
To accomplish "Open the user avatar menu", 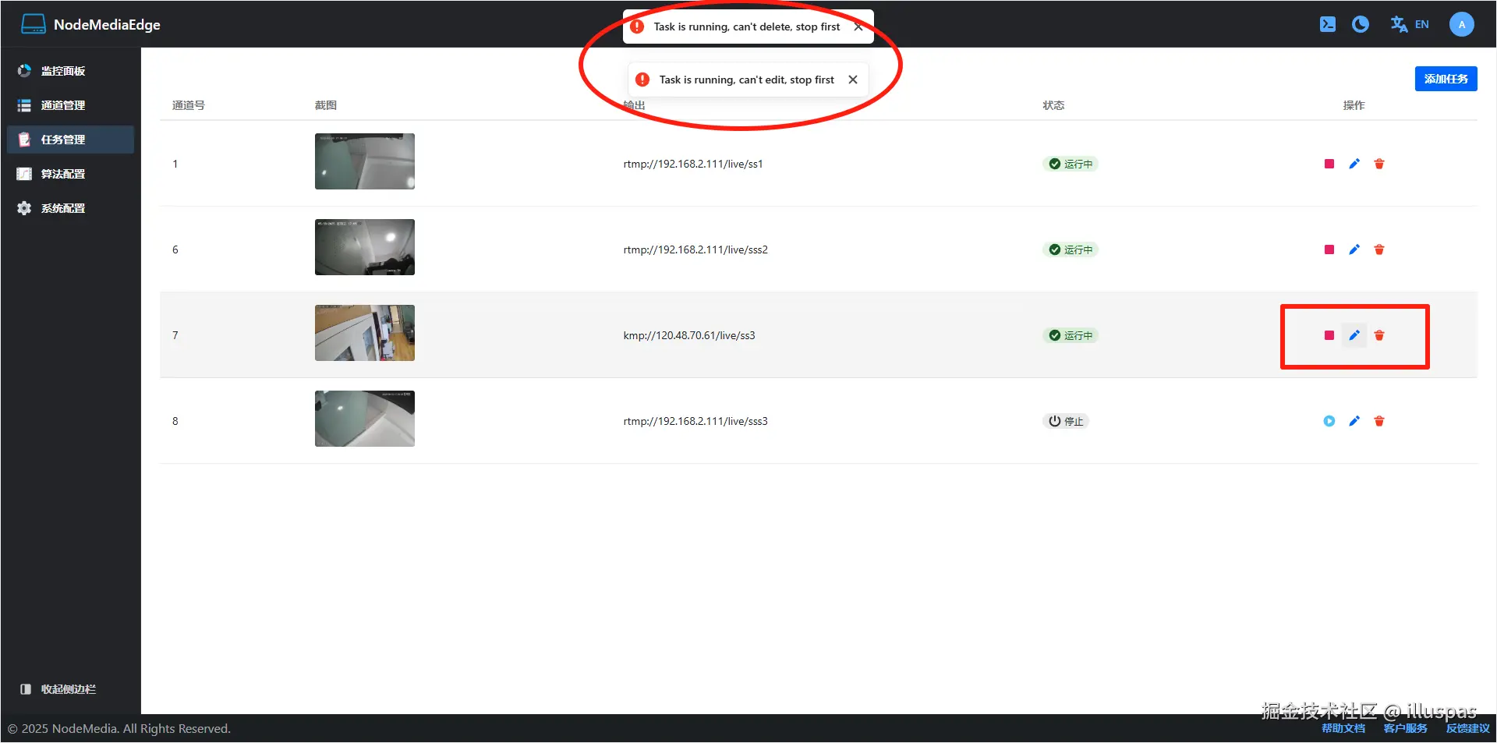I will 1462,24.
